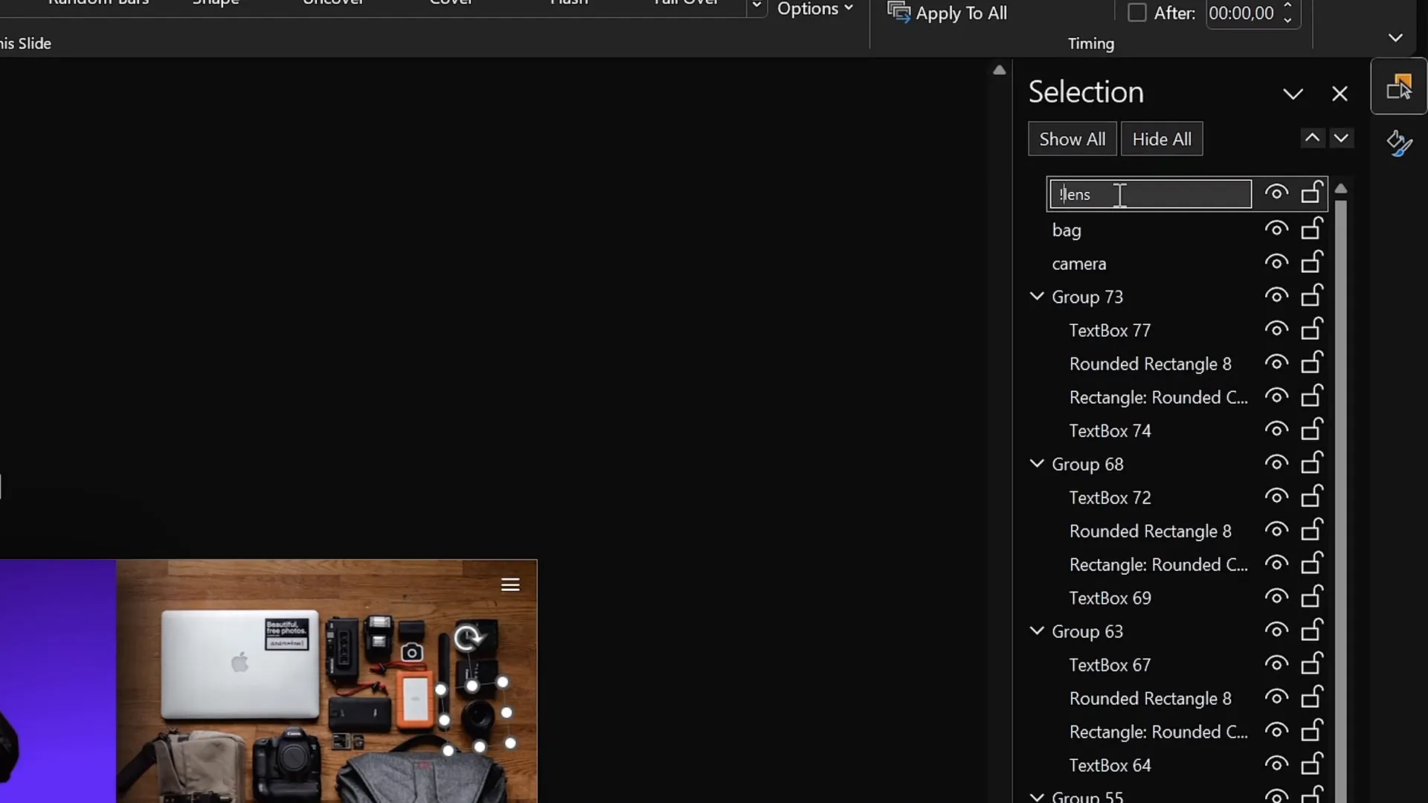Lock the camera object

(1311, 262)
